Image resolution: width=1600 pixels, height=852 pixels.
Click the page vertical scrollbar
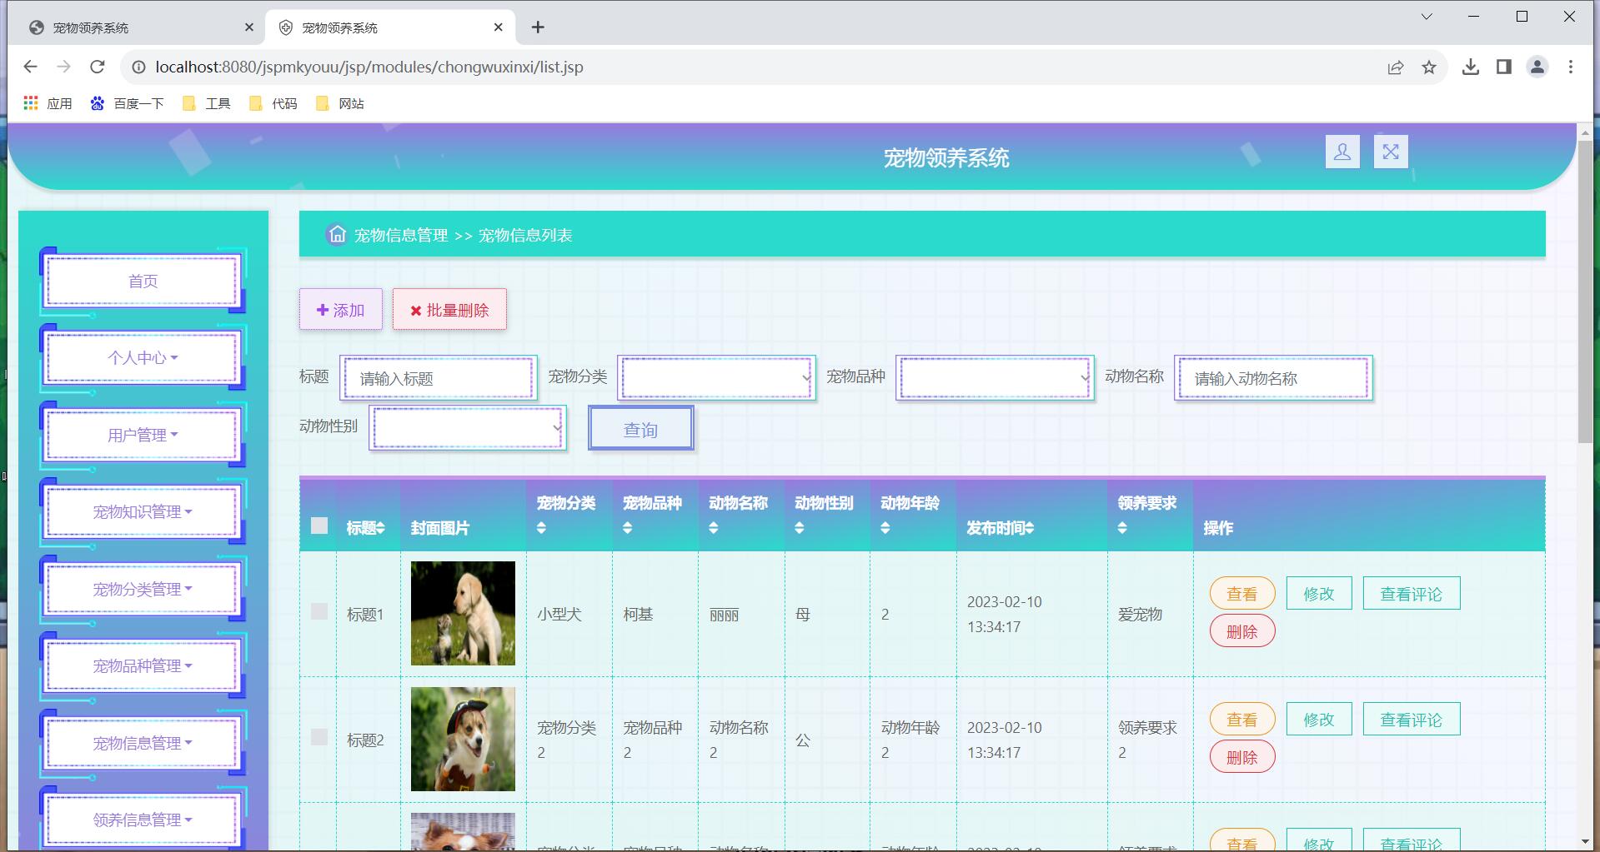tap(1585, 291)
